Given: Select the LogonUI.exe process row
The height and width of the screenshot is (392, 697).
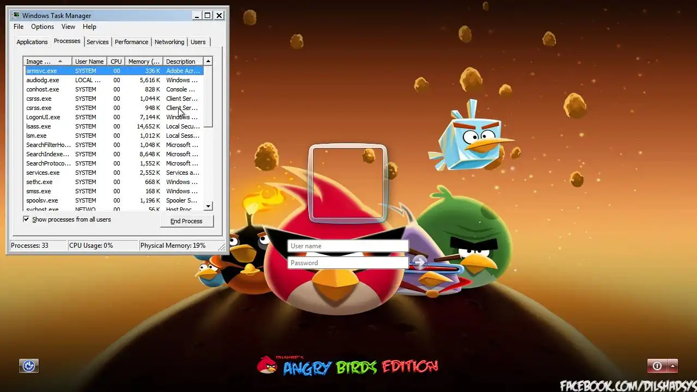Looking at the screenshot, I should (x=114, y=117).
